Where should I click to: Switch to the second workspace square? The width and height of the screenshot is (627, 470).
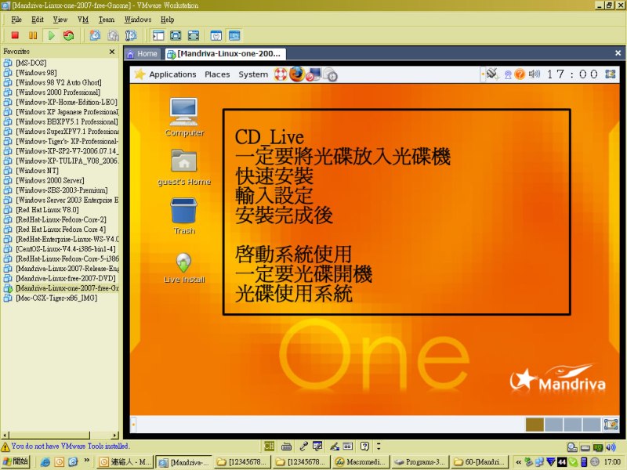(x=553, y=425)
